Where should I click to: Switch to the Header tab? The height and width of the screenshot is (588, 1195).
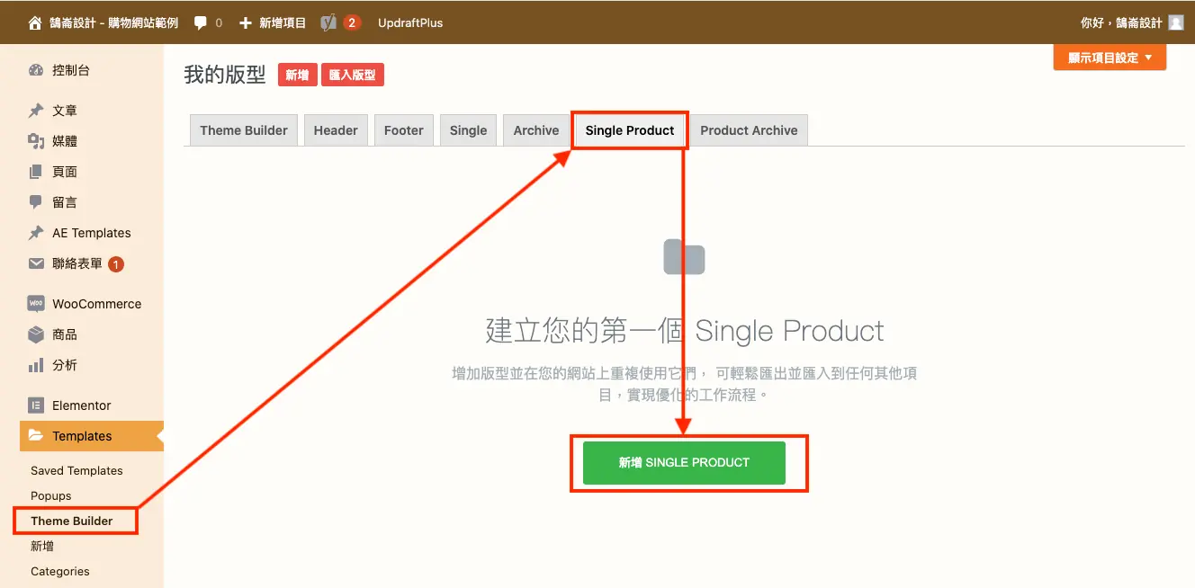pos(336,130)
